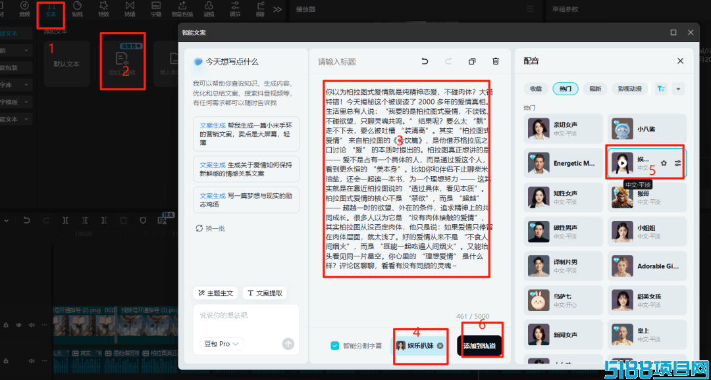Click the redo arrow in 智能文案 editor
The height and width of the screenshot is (380, 711).
(448, 62)
